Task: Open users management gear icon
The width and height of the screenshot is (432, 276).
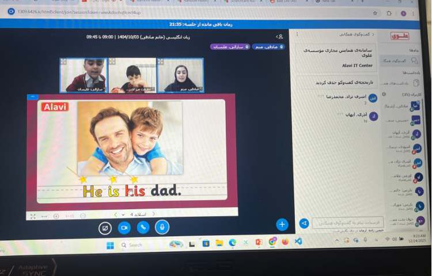Action: pyautogui.click(x=384, y=94)
